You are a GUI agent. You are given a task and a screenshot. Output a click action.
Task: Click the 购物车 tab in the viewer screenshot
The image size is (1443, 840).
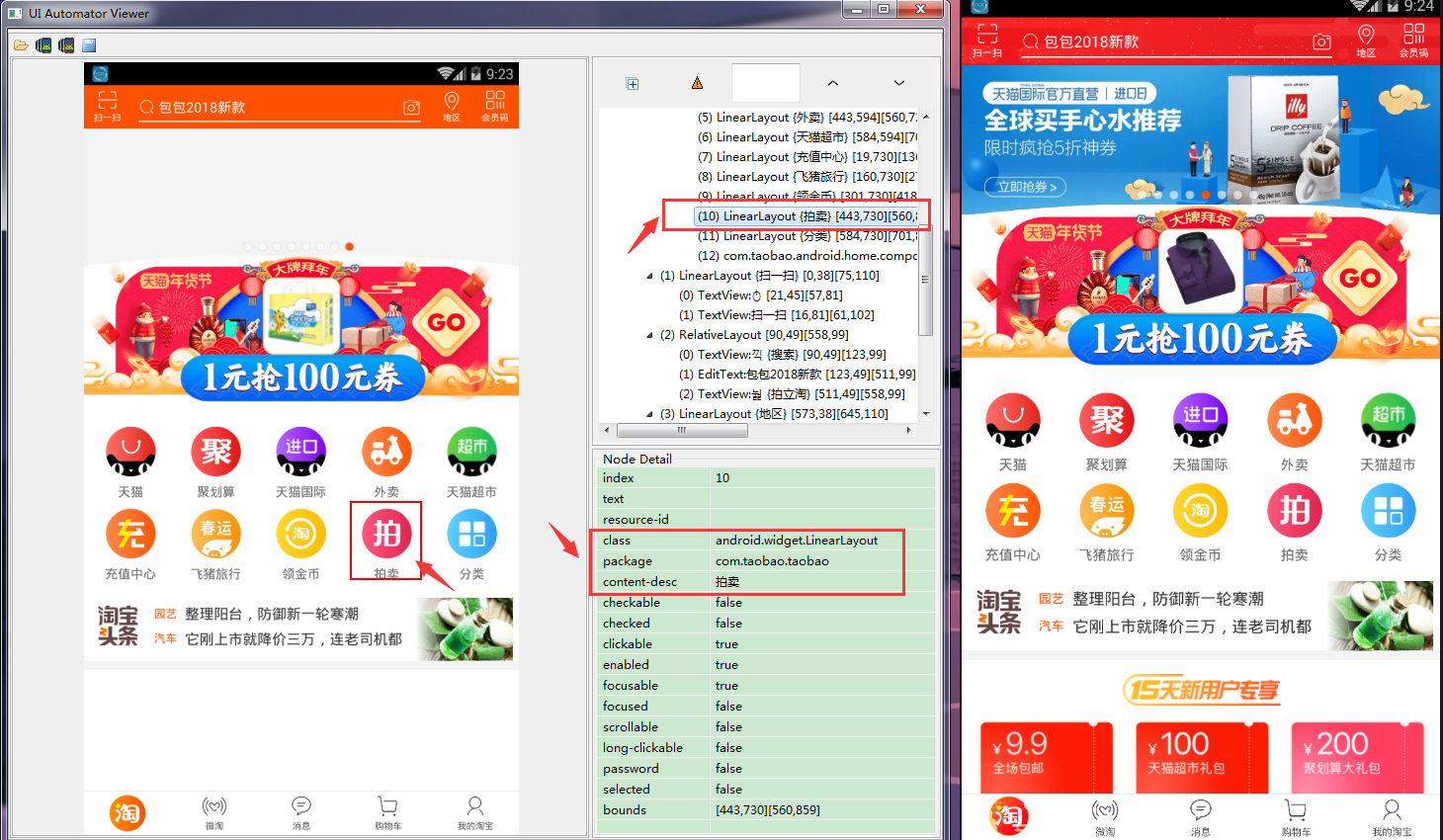pos(387,813)
